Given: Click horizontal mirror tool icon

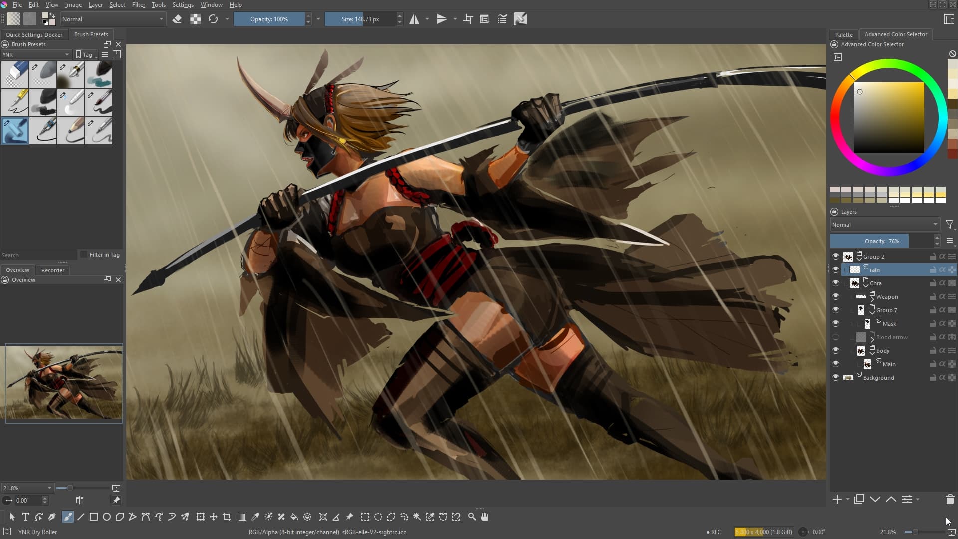Looking at the screenshot, I should pyautogui.click(x=414, y=19).
